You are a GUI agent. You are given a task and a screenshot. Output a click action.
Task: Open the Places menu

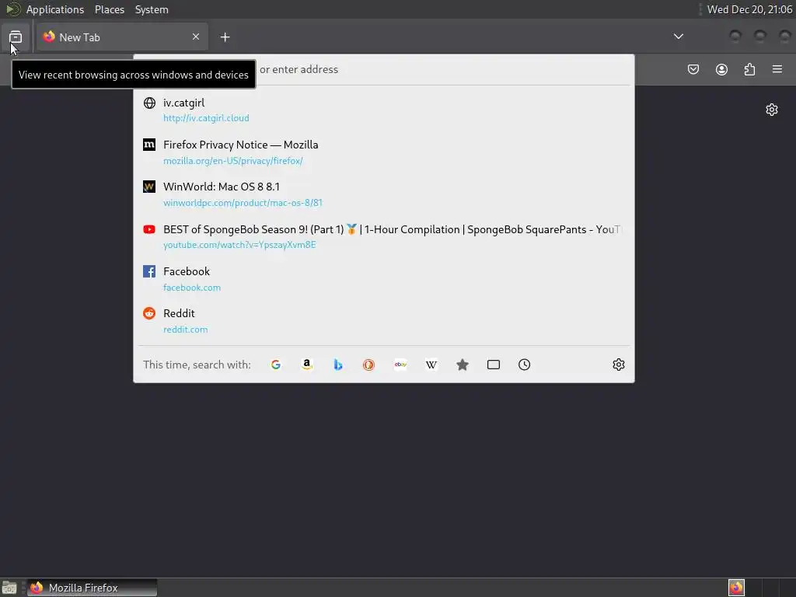(x=110, y=9)
